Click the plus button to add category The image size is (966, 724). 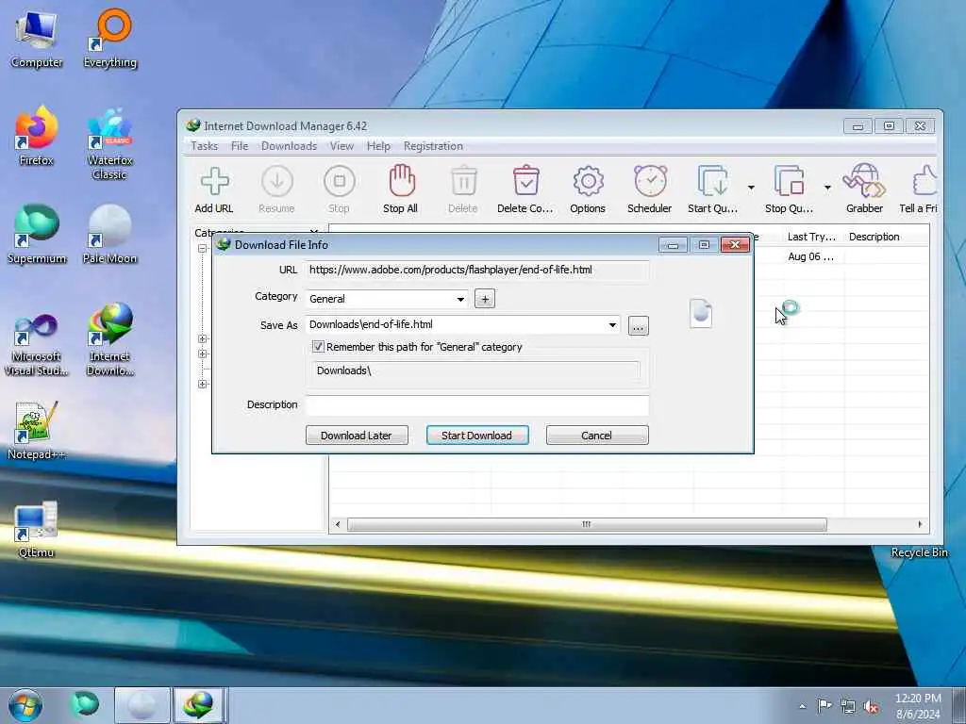(x=485, y=299)
